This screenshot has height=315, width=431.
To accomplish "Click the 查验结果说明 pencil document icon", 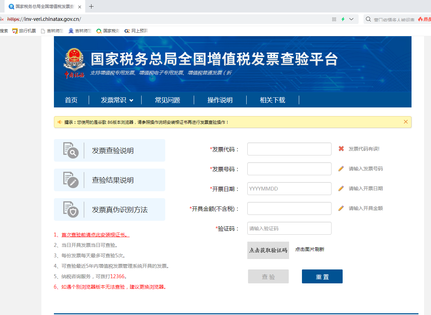I will pyautogui.click(x=71, y=180).
